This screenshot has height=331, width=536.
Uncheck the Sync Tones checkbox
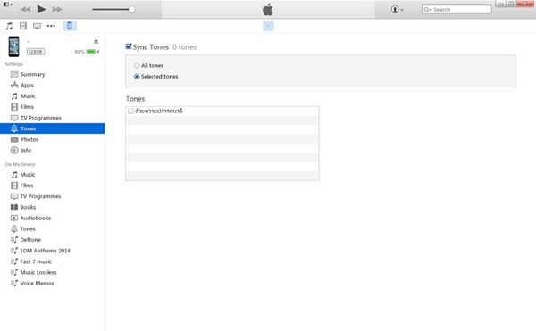(x=129, y=46)
